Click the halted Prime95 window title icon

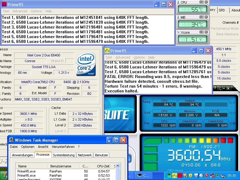107,50
